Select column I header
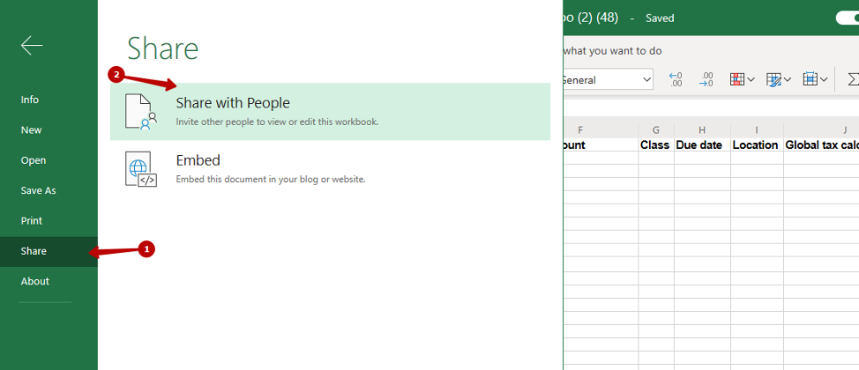This screenshot has height=370, width=859. (x=757, y=130)
